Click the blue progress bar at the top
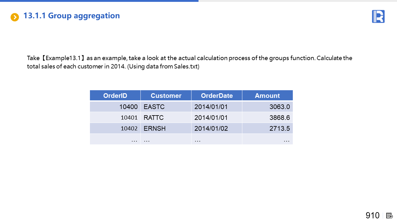Viewport: 397px width, 223px height. [x=99, y=1]
